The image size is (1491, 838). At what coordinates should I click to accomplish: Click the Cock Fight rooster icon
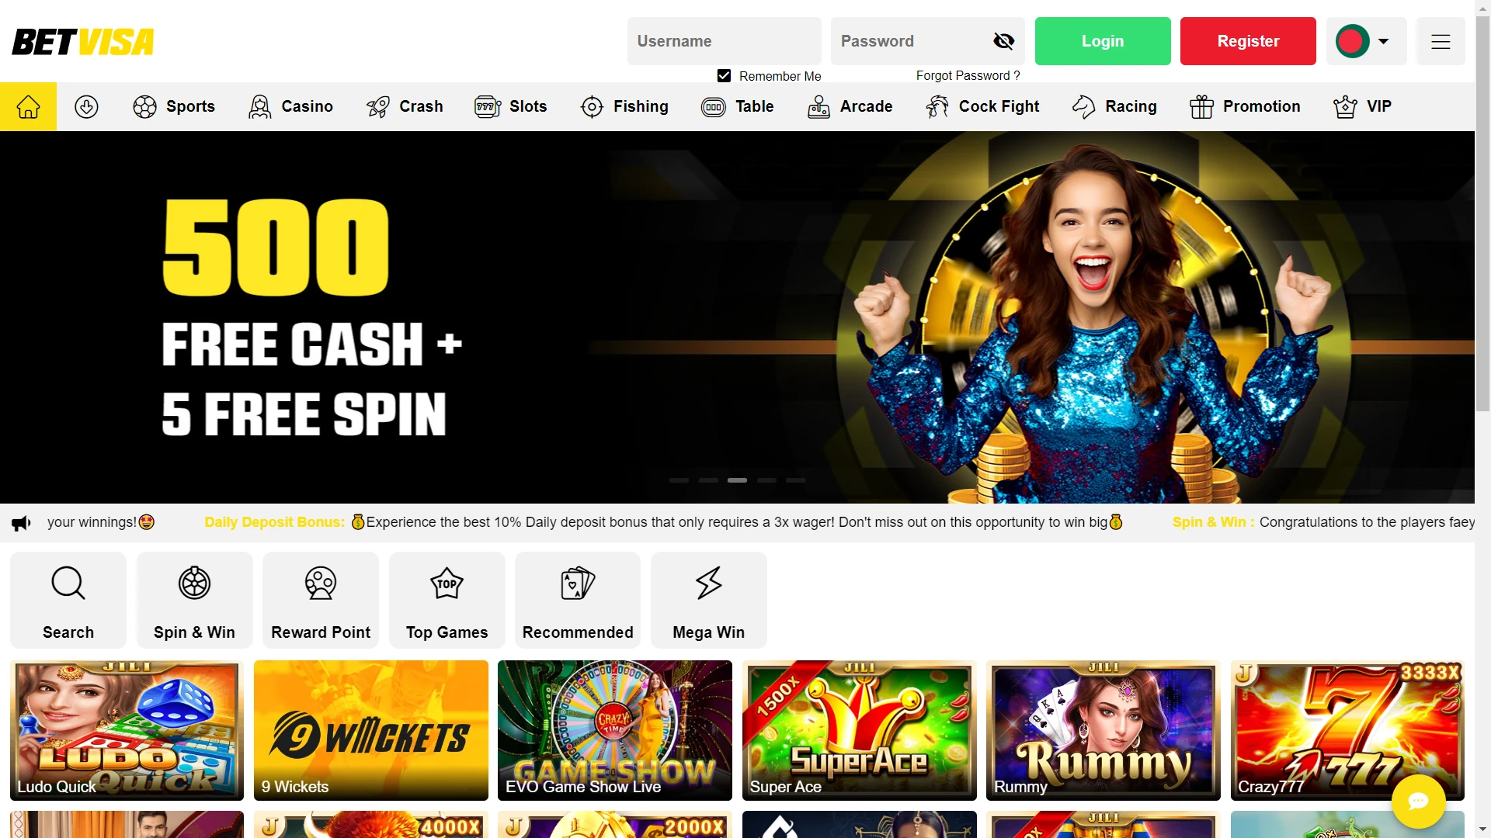[x=937, y=106]
